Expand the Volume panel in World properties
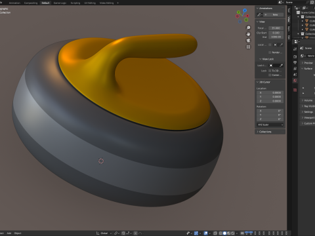 tap(303, 100)
